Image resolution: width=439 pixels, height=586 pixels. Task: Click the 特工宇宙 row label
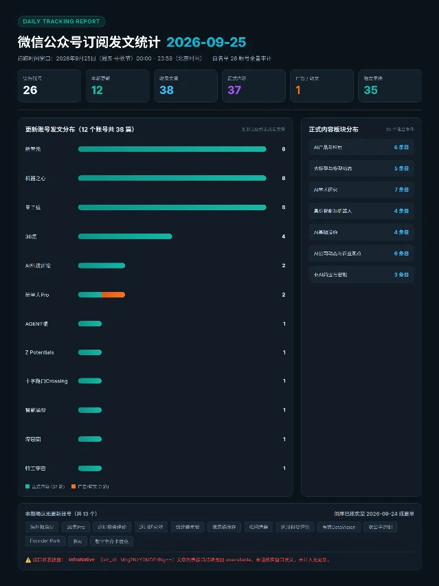point(36,469)
